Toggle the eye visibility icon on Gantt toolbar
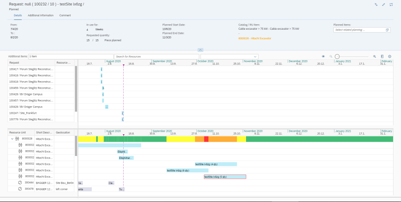Image resolution: width=401 pixels, height=202 pixels. coord(323,56)
